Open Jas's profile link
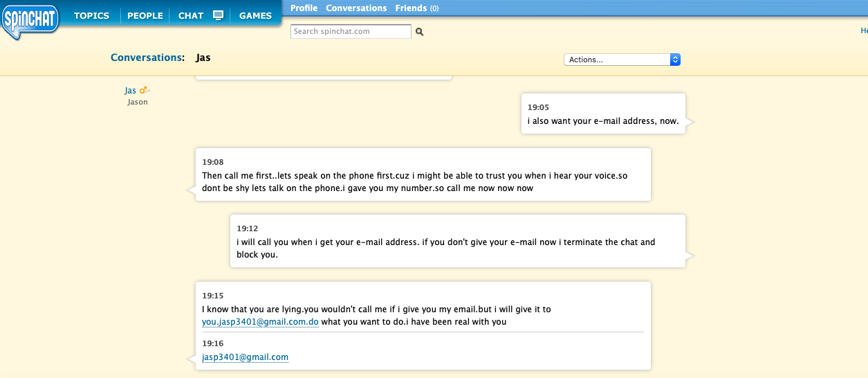This screenshot has height=378, width=868. click(130, 91)
